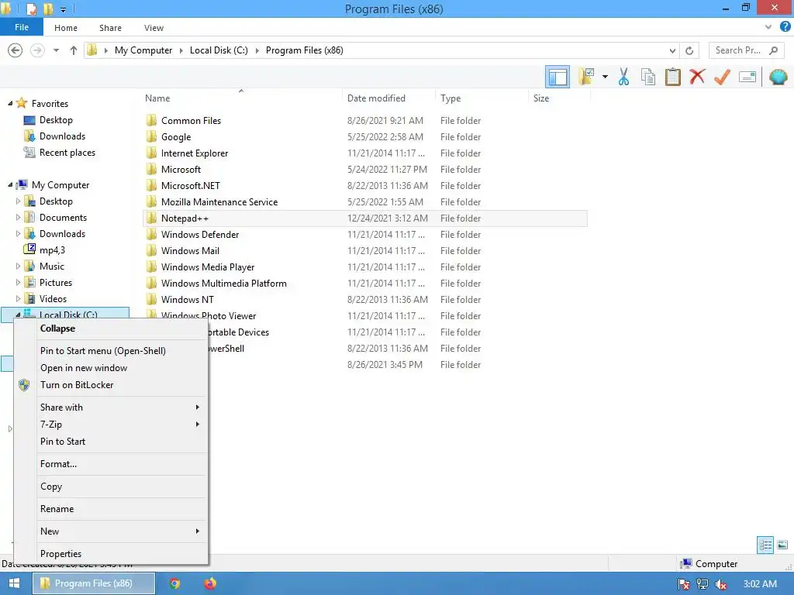
Task: Select Turn on BitLocker
Action: pyautogui.click(x=122, y=385)
